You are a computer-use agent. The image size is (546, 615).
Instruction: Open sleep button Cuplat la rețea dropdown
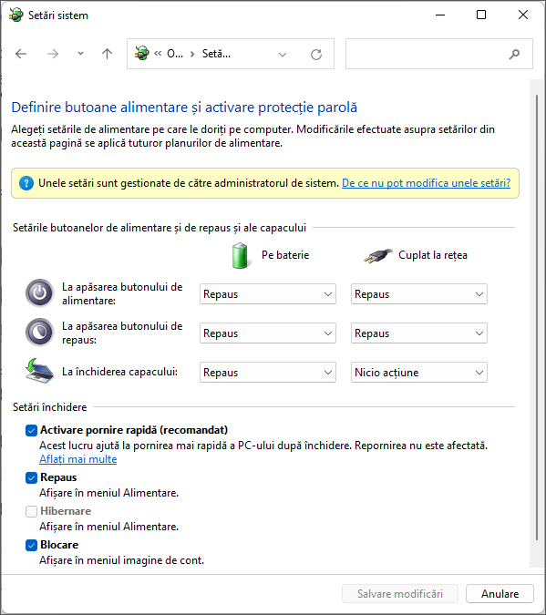(x=418, y=333)
